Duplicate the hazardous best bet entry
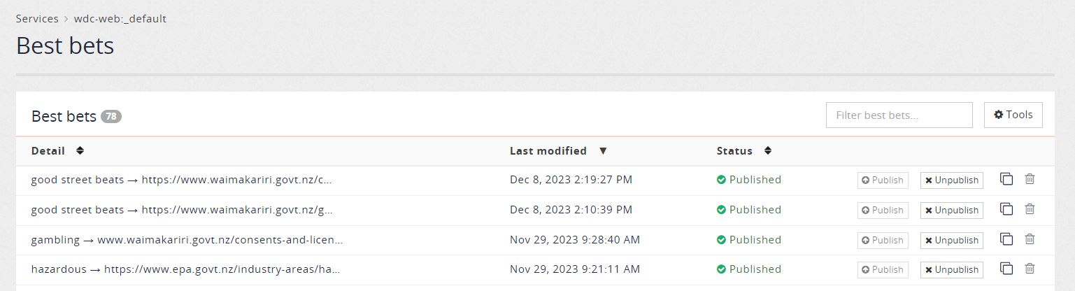The width and height of the screenshot is (1075, 291). pyautogui.click(x=1006, y=269)
